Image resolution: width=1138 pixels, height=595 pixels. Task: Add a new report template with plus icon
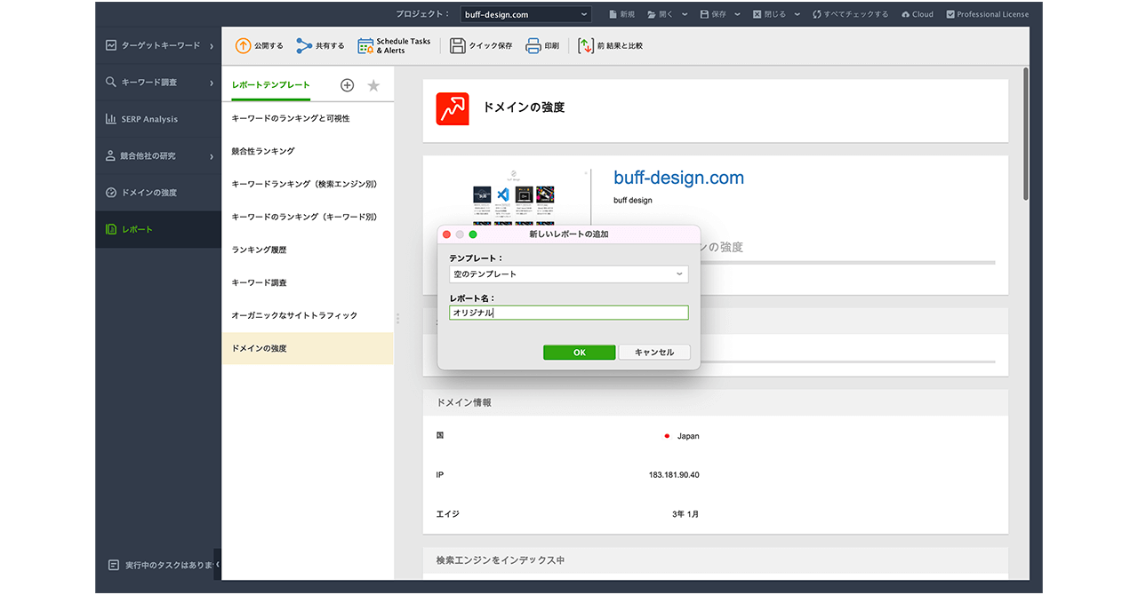coord(347,85)
